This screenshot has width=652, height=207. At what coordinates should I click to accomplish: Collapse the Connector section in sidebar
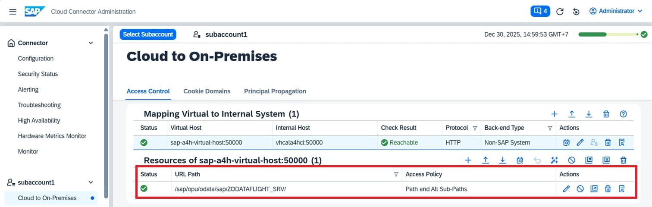coord(91,43)
